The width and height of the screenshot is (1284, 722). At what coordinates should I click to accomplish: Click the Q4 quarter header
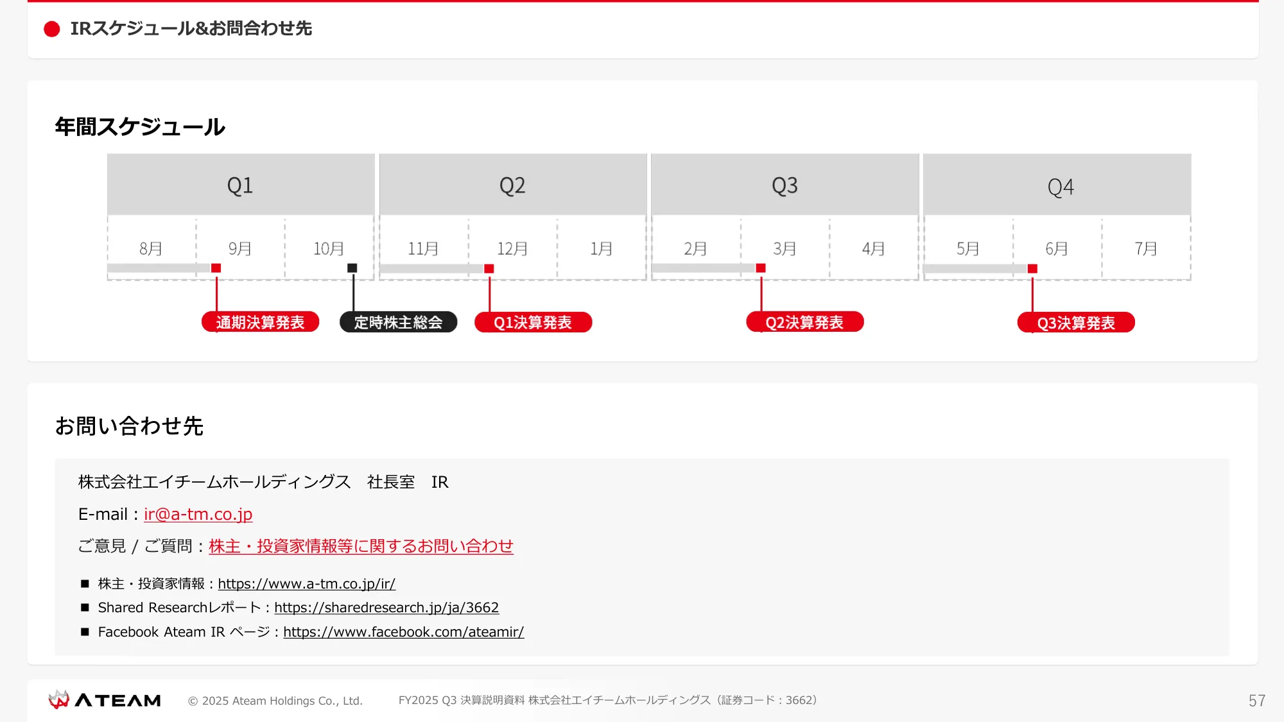pyautogui.click(x=1060, y=186)
